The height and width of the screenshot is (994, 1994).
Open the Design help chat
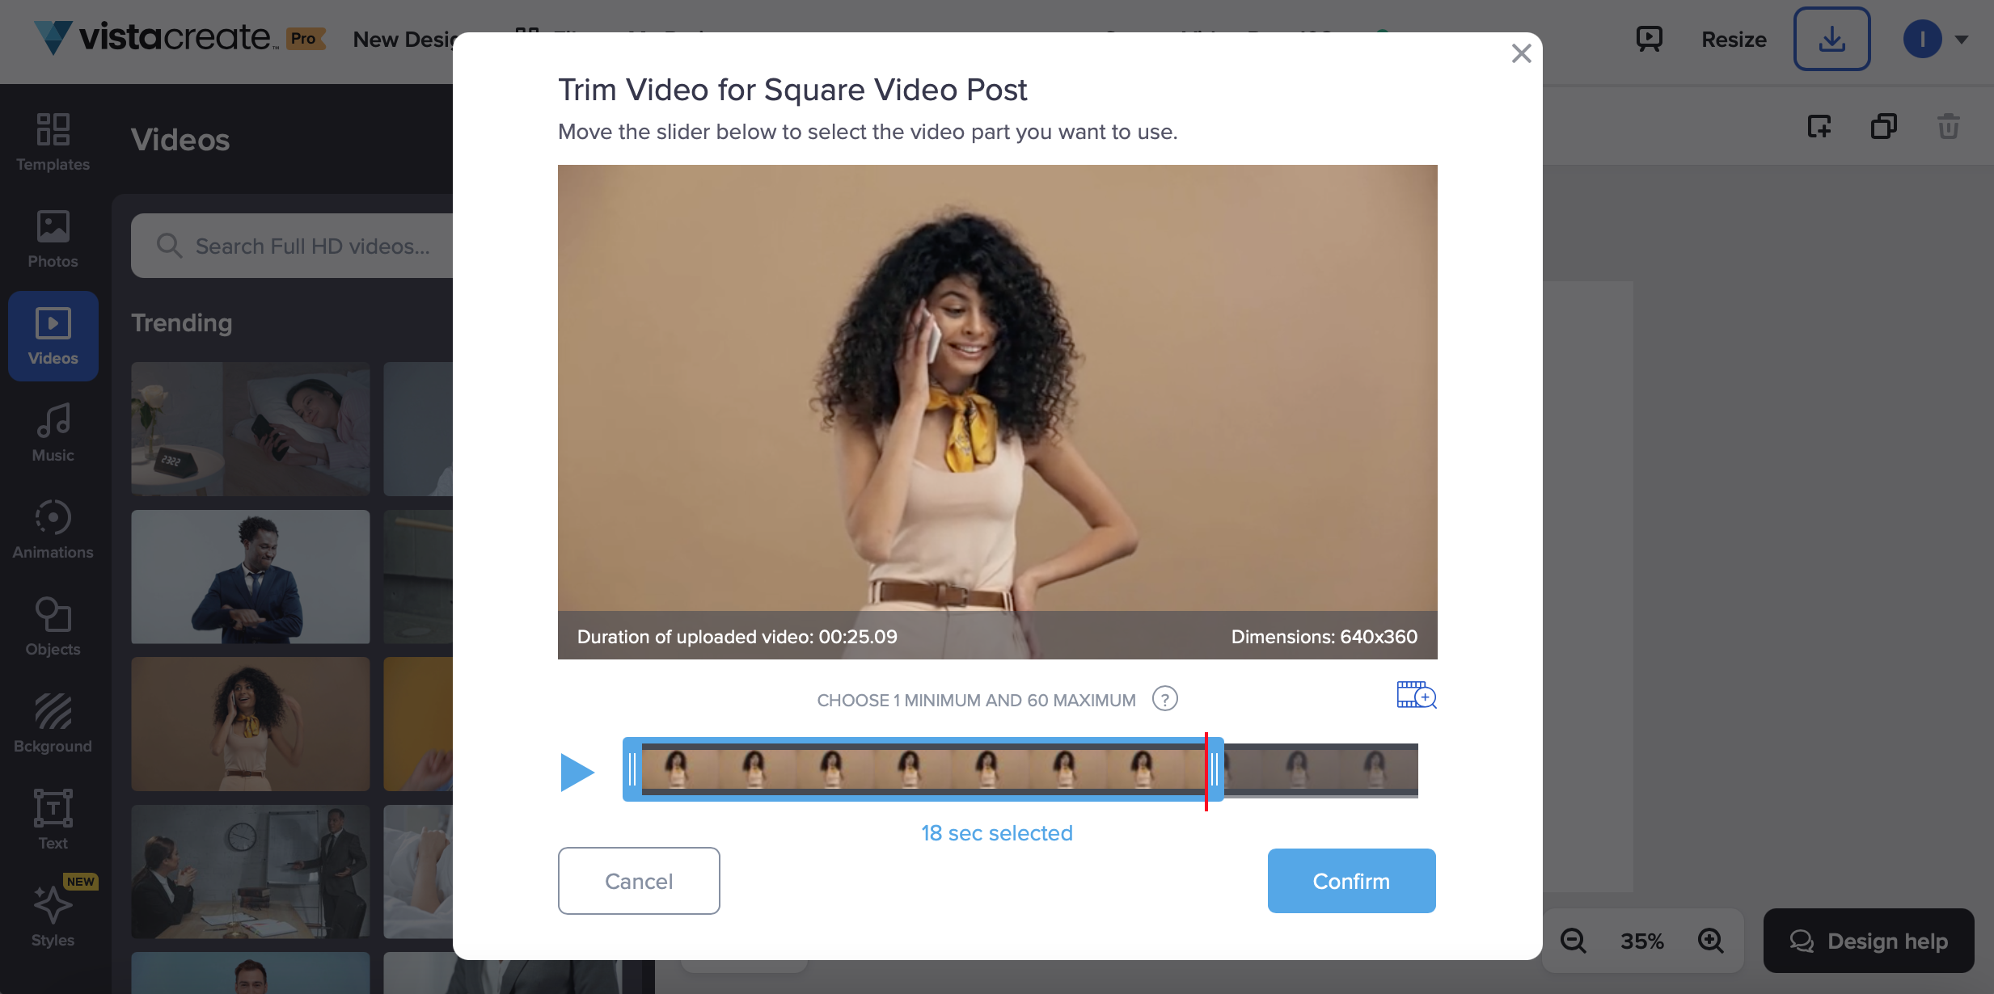(x=1869, y=941)
